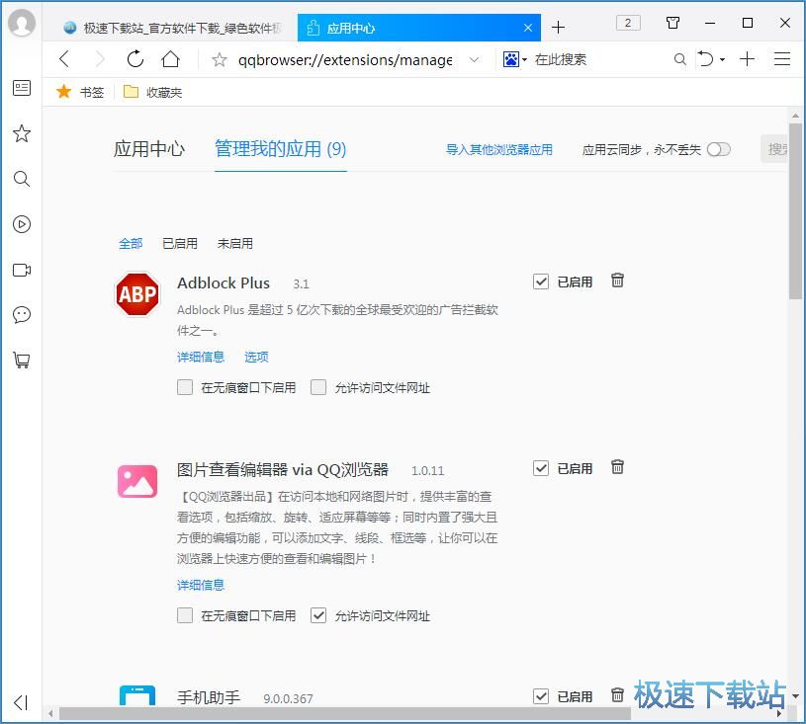This screenshot has width=806, height=724.
Task: Click the 图片查看编辑器 pink picture icon
Action: 137,482
